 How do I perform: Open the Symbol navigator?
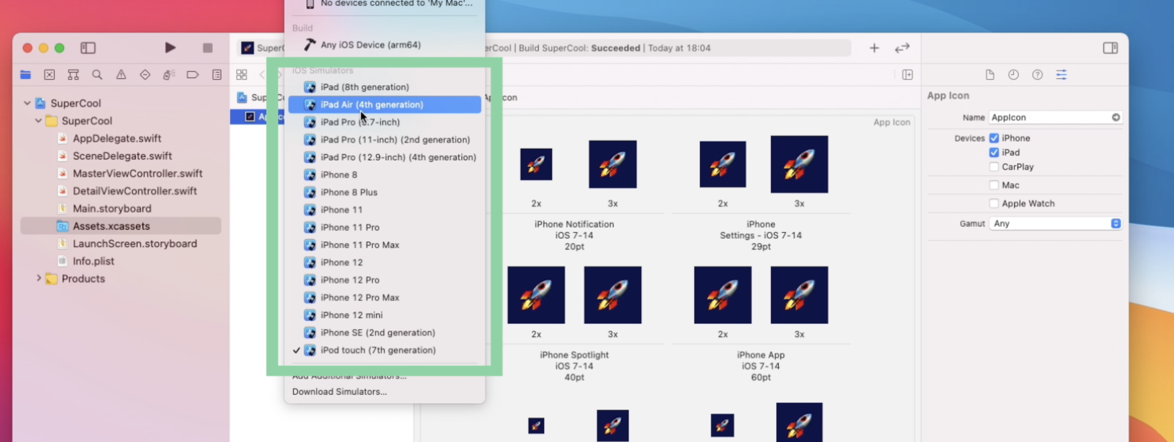click(74, 75)
